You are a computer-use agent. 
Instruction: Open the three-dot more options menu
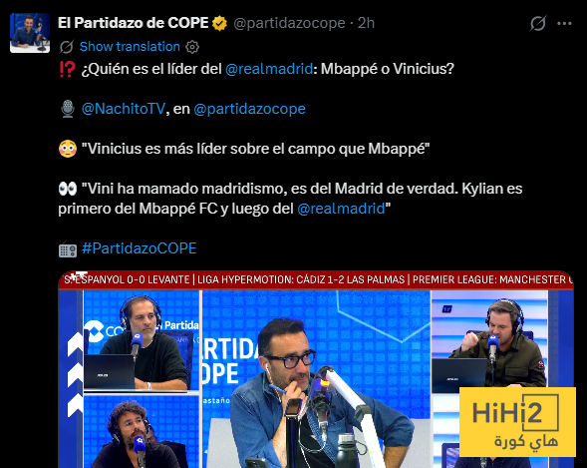click(564, 23)
